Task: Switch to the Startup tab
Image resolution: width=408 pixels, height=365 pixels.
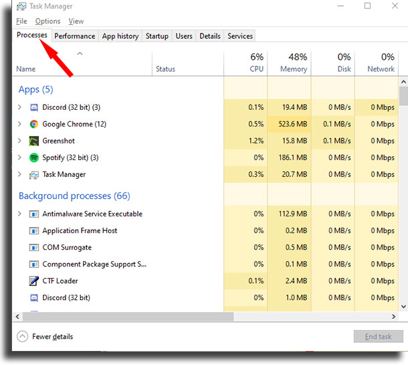Action: [157, 36]
